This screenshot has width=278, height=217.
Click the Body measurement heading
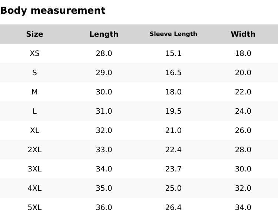[x=53, y=10]
